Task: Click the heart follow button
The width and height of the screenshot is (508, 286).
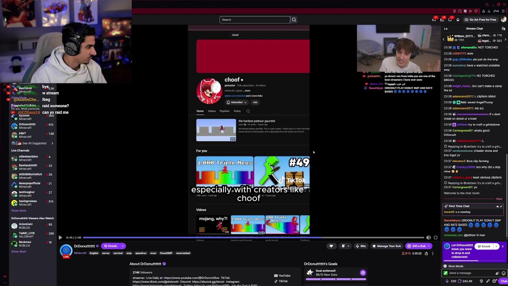Action: (331, 246)
